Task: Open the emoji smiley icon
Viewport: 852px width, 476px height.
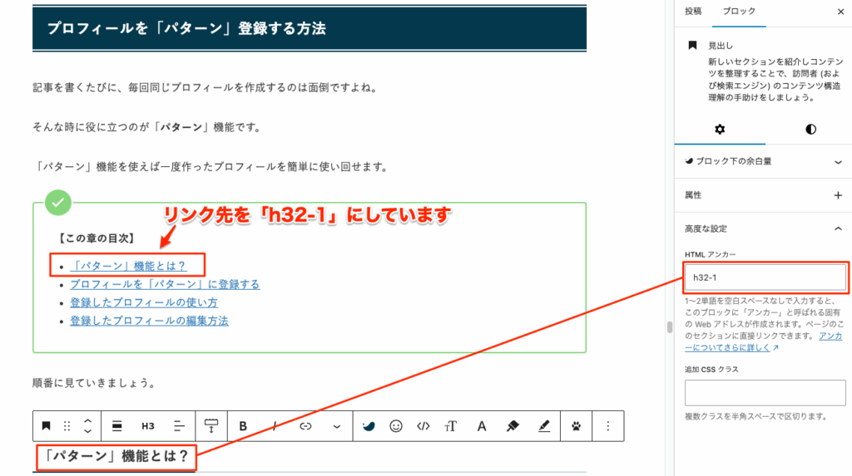Action: [396, 426]
